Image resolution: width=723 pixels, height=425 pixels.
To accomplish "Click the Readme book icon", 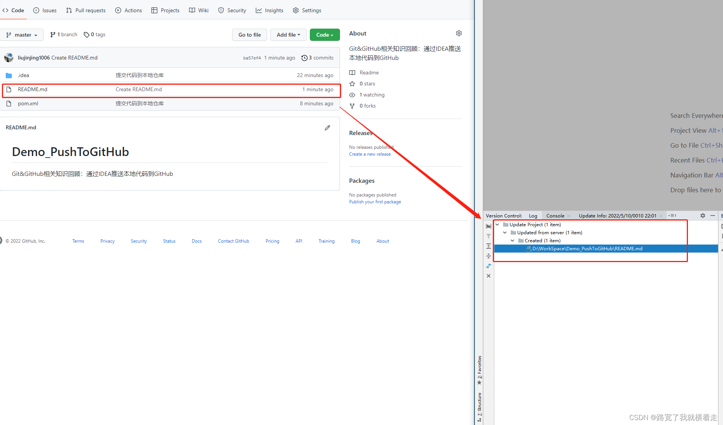I will [352, 72].
